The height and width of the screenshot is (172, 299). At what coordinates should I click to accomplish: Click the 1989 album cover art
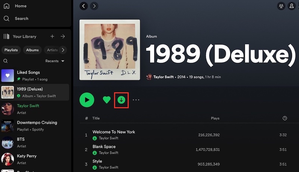click(x=110, y=50)
